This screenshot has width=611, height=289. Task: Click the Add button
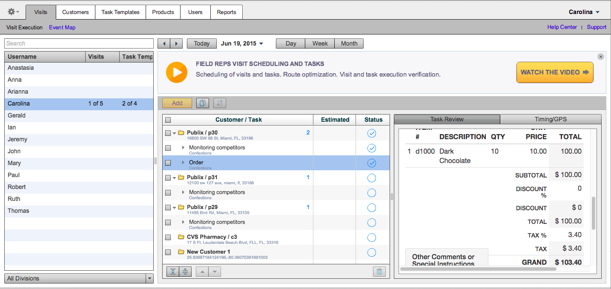coord(177,103)
